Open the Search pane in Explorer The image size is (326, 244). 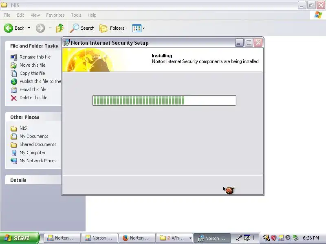(82, 28)
